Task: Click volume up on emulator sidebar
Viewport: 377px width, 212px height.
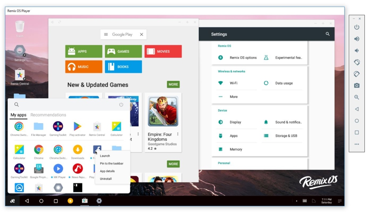Action: tap(357, 39)
